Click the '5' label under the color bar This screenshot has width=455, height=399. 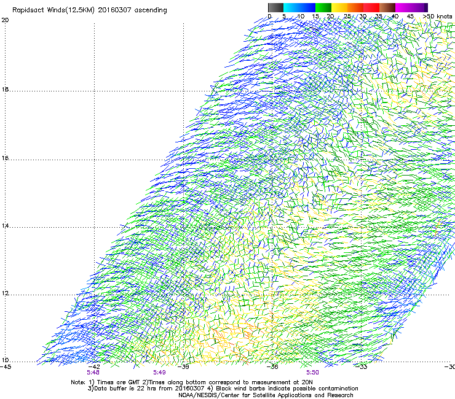(284, 16)
